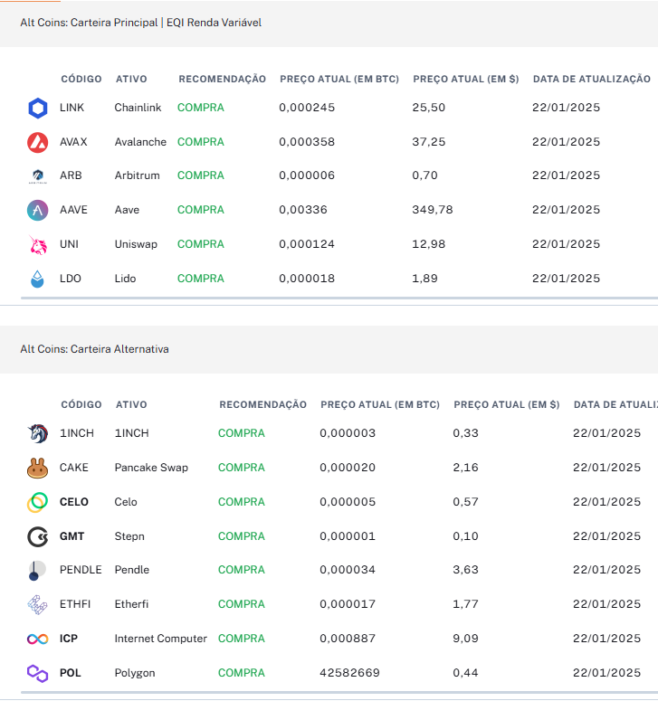Image resolution: width=658 pixels, height=701 pixels.
Task: Click the 1INCH unicorn logo
Action: (38, 433)
